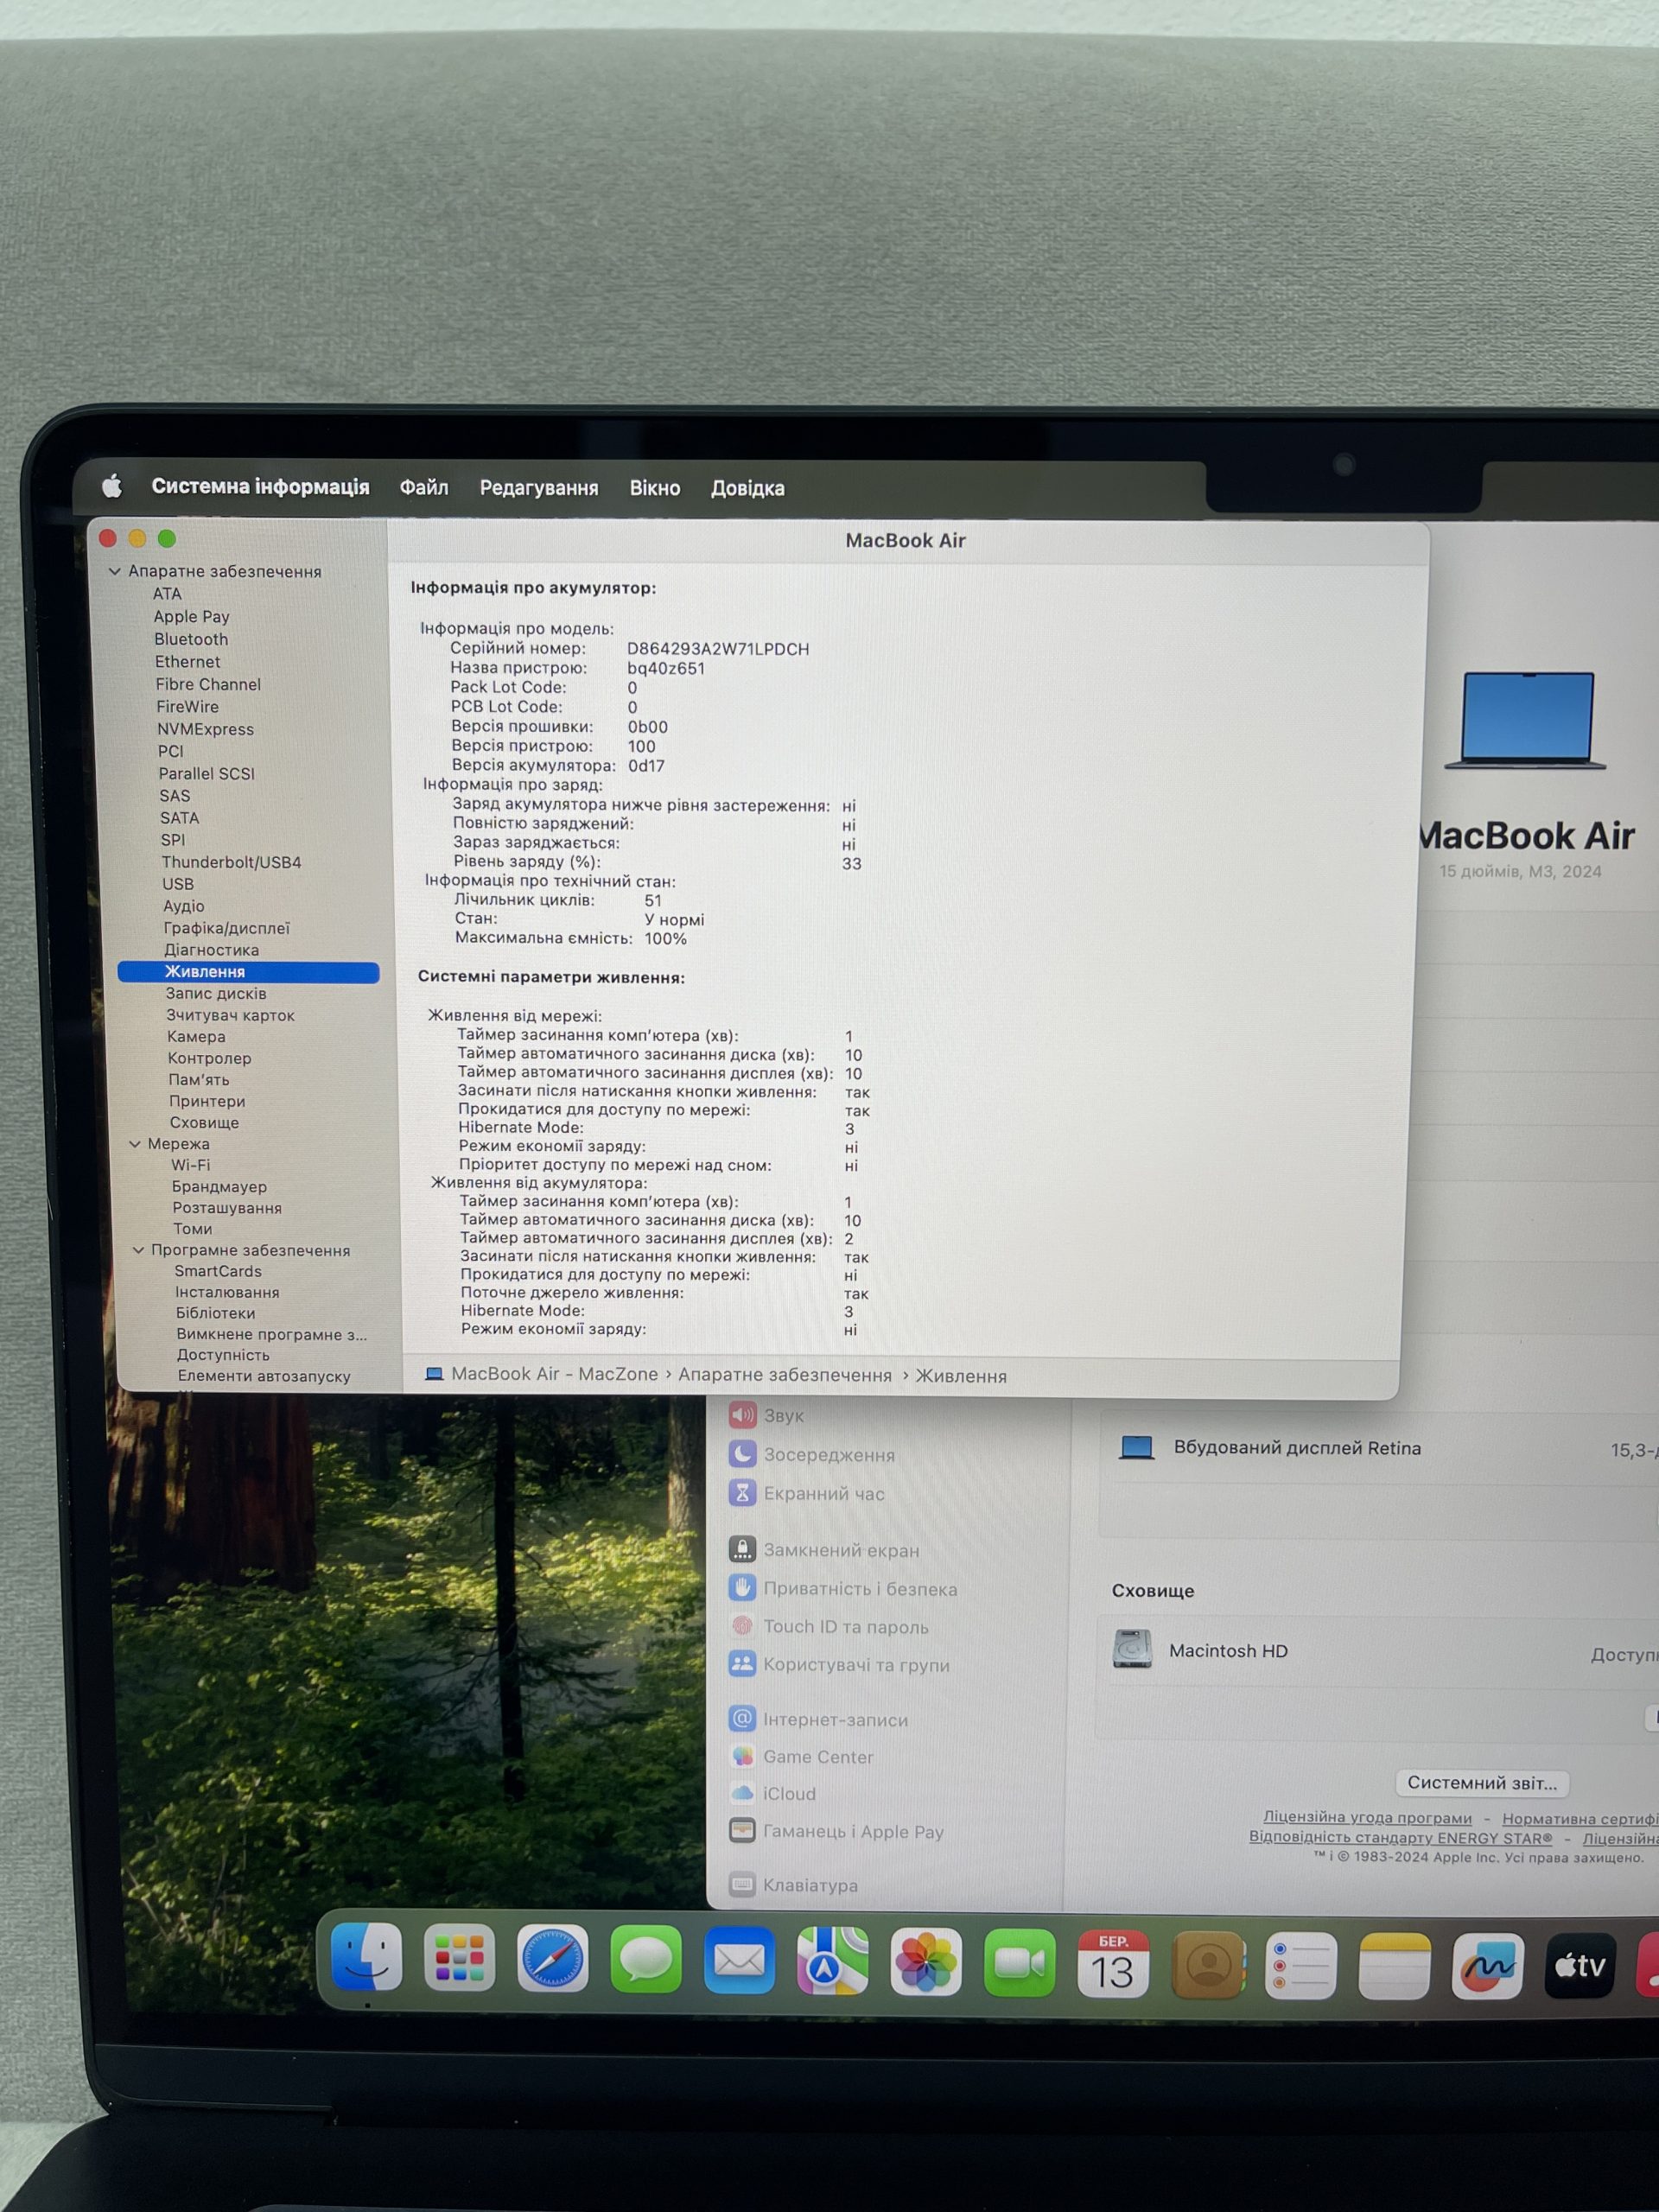Click serial number D864293A2W71LPDCH
This screenshot has height=2212, width=1659.
coord(718,649)
